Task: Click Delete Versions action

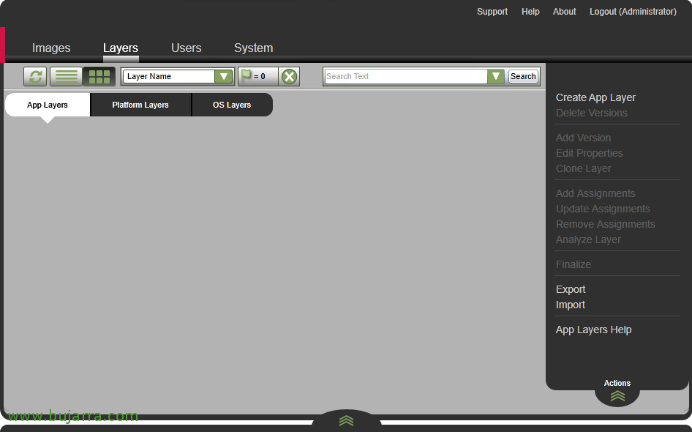Action: point(591,113)
